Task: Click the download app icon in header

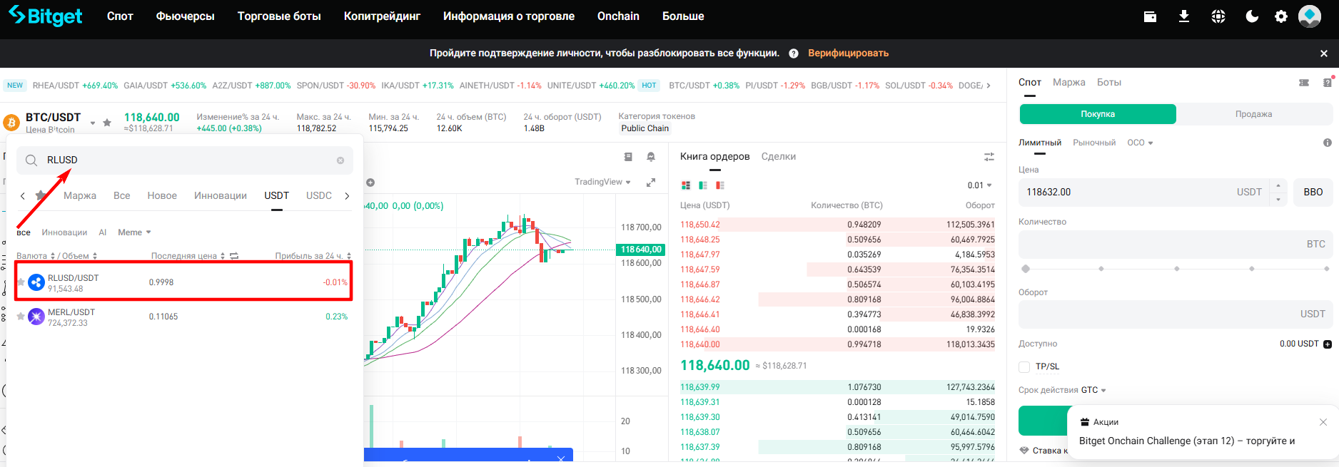Action: [1184, 16]
